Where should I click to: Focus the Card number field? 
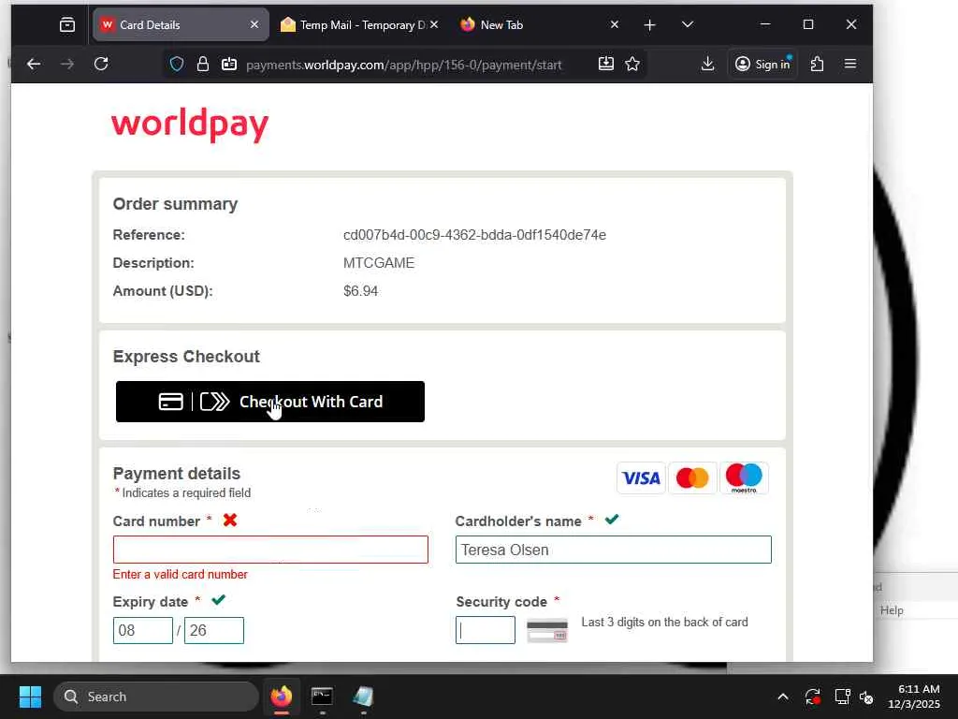pos(270,550)
